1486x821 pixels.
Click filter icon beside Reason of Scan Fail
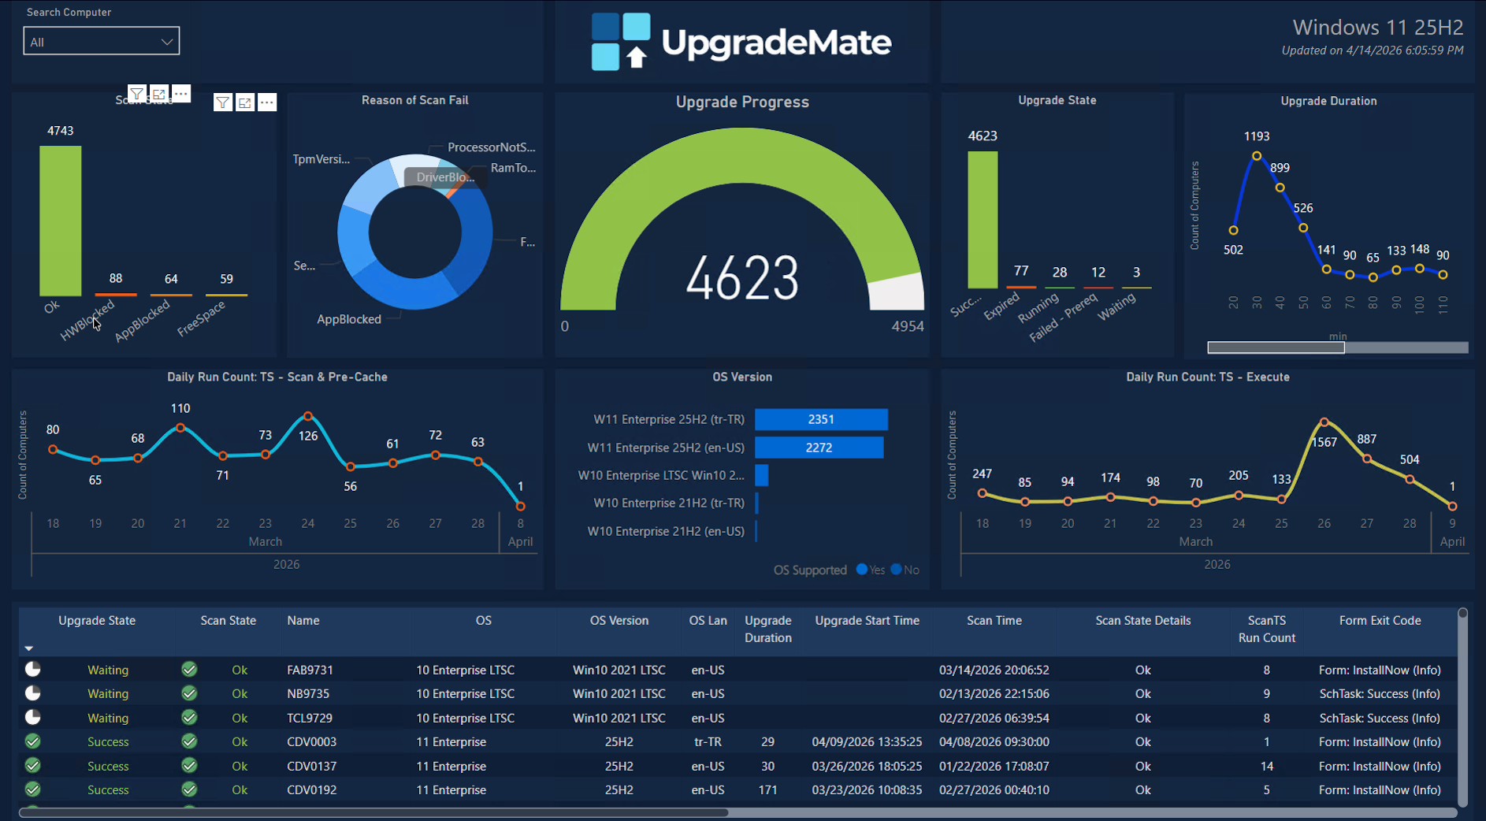223,102
